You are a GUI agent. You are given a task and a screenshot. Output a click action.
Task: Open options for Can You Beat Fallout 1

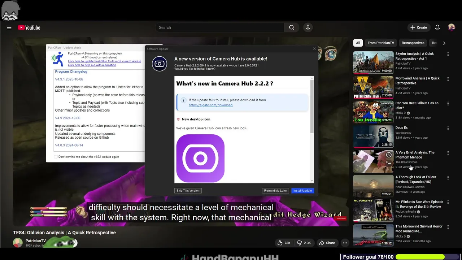coord(448,104)
